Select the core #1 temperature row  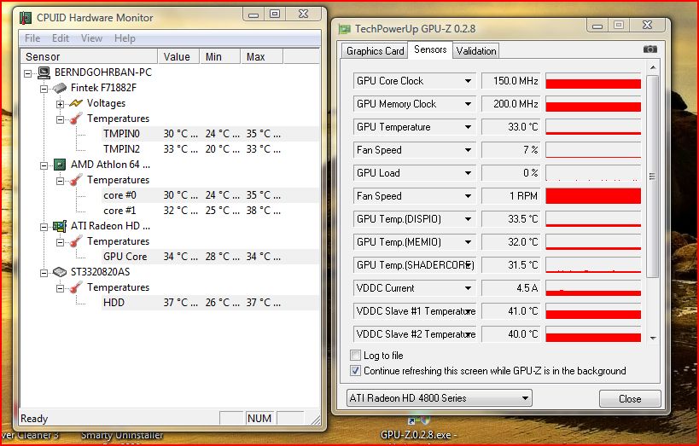point(211,211)
